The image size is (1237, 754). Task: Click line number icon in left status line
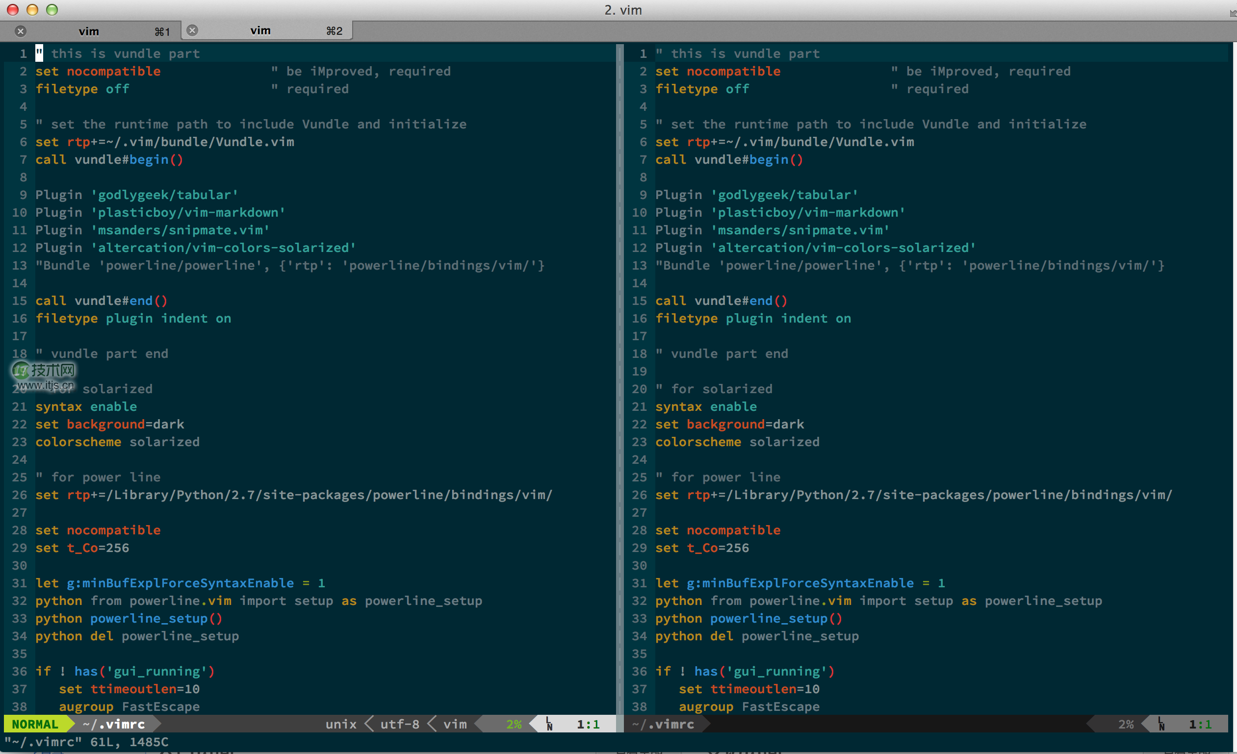point(549,724)
